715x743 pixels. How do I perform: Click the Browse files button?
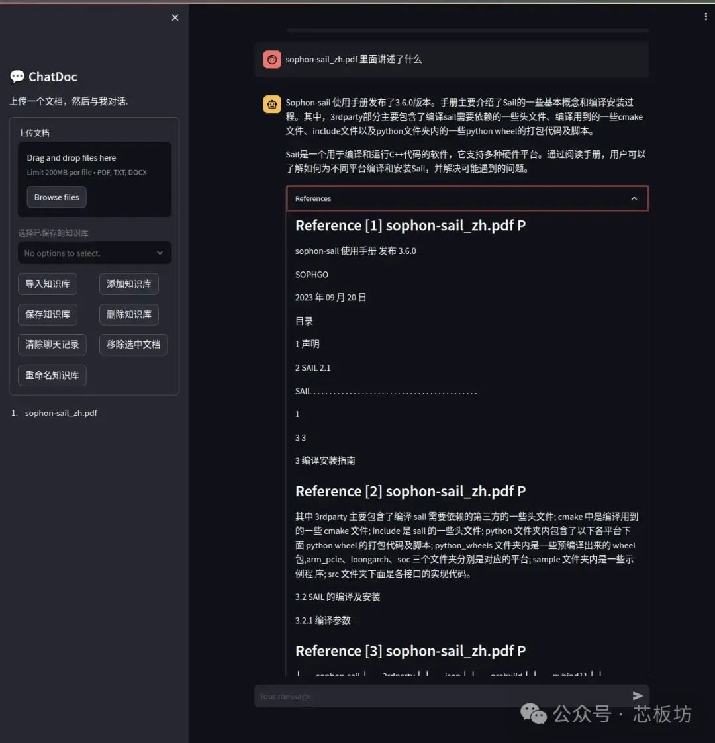(56, 197)
